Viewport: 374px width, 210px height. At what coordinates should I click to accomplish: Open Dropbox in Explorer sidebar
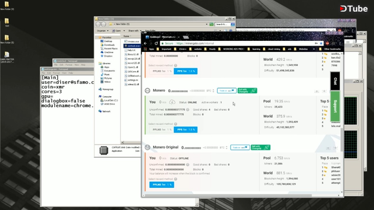[106, 56]
